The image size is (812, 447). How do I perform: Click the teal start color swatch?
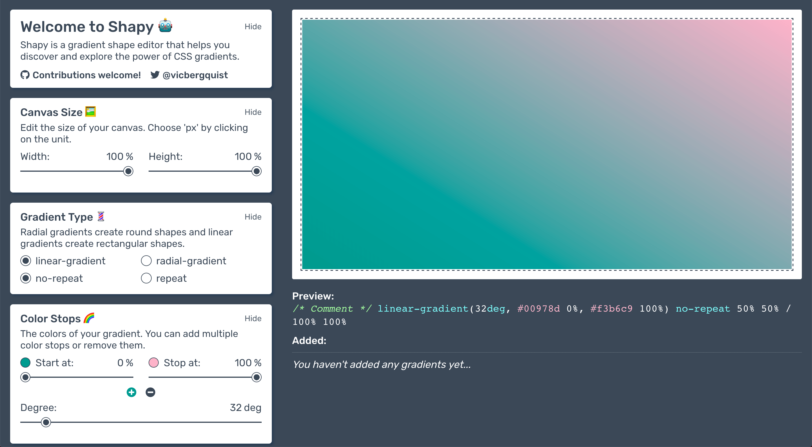[x=26, y=363]
